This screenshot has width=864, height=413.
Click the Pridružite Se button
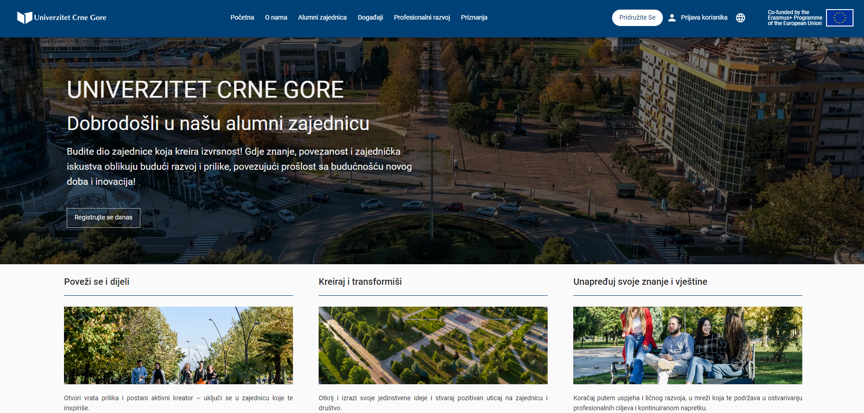(637, 18)
